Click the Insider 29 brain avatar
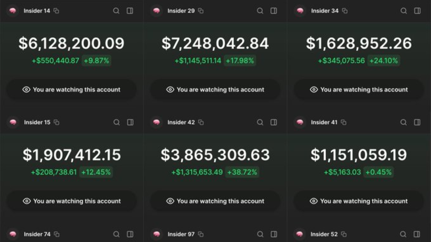The image size is (431, 242). [x=156, y=11]
